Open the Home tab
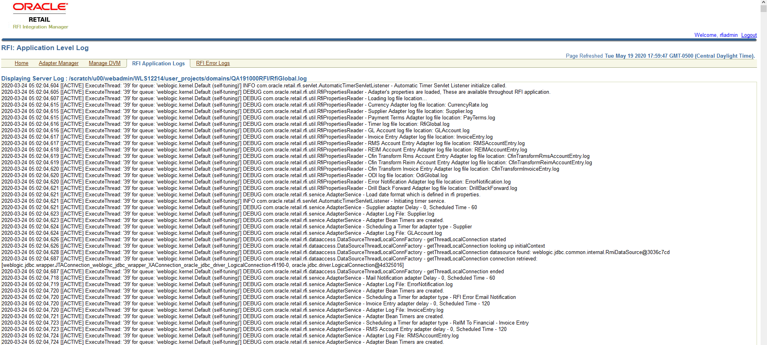The image size is (767, 345). click(22, 63)
